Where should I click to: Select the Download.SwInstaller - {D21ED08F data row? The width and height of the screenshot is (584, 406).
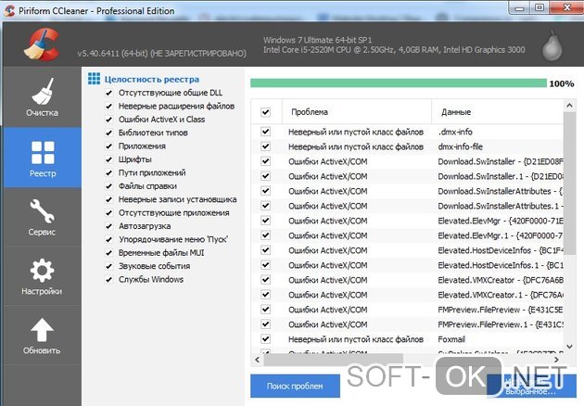click(x=408, y=161)
